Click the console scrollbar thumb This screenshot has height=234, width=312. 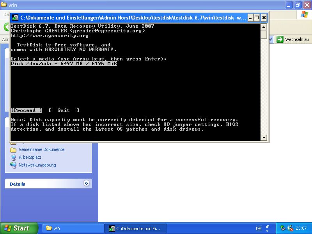coord(264,34)
